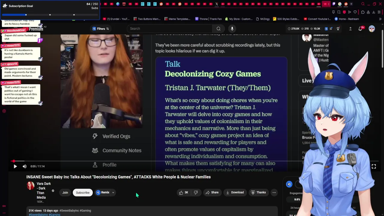Click the vidIQ icon beside Engagement panel

[289, 184]
